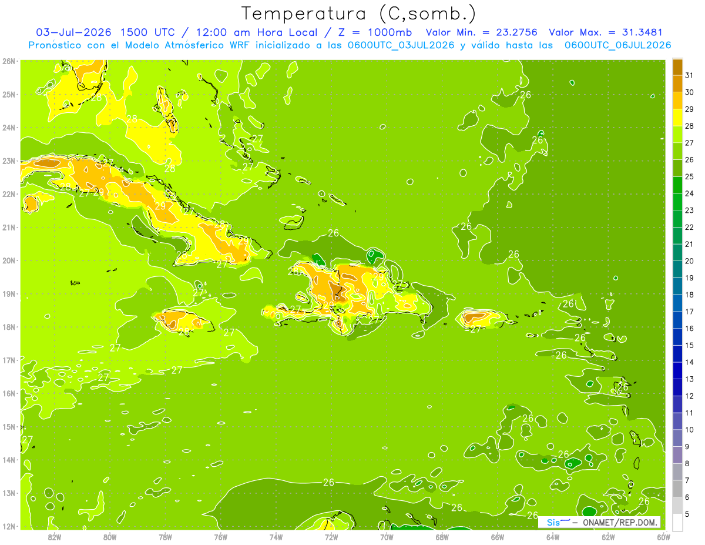Viewport: 705px width, 545px height.
Task: Click the gray colorbar swatch between 6 and 7
Action: pyautogui.click(x=678, y=489)
